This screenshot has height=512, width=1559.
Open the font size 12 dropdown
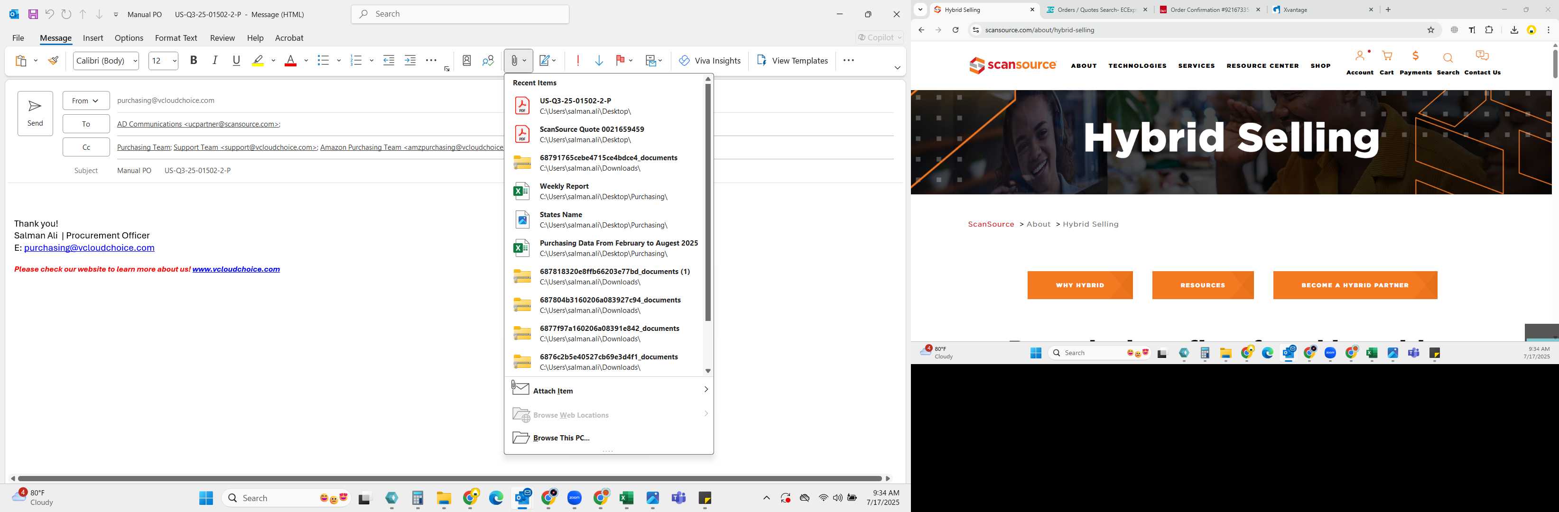(163, 61)
